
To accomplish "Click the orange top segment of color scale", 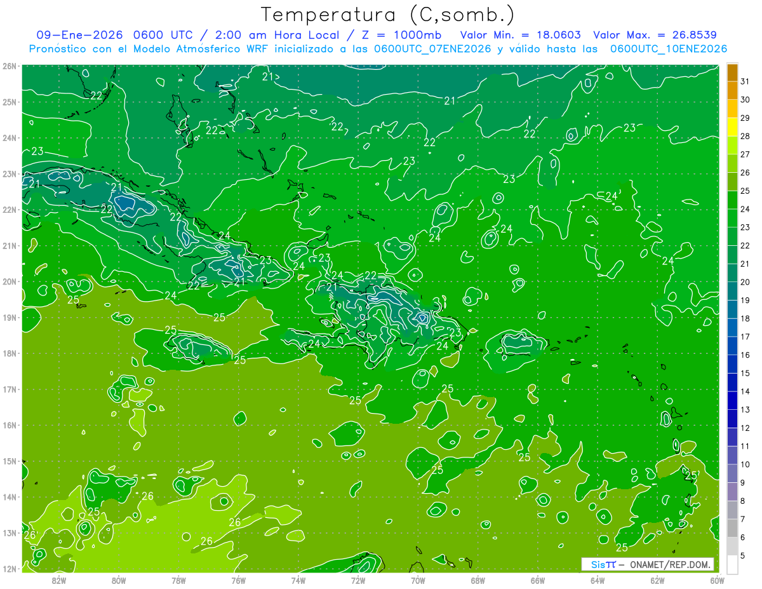I will pos(732,73).
